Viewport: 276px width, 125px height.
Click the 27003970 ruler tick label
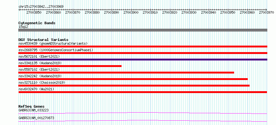point(267,13)
